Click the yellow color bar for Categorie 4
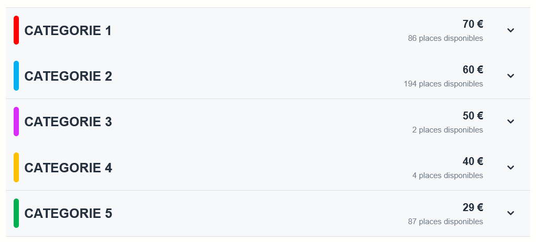This screenshot has height=242, width=536. pos(16,167)
